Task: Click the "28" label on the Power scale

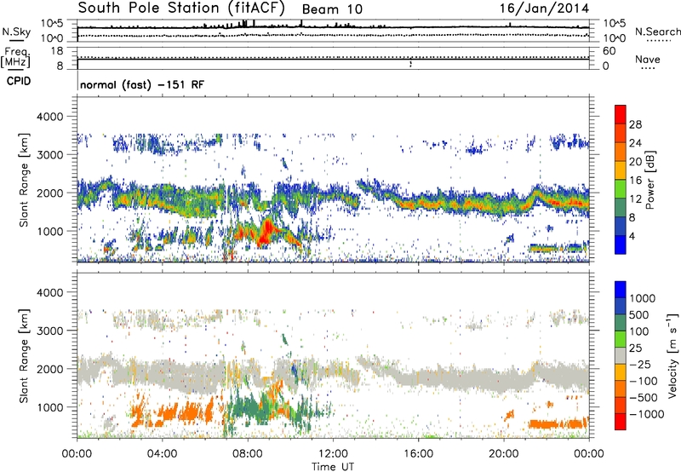Action: click(x=635, y=124)
